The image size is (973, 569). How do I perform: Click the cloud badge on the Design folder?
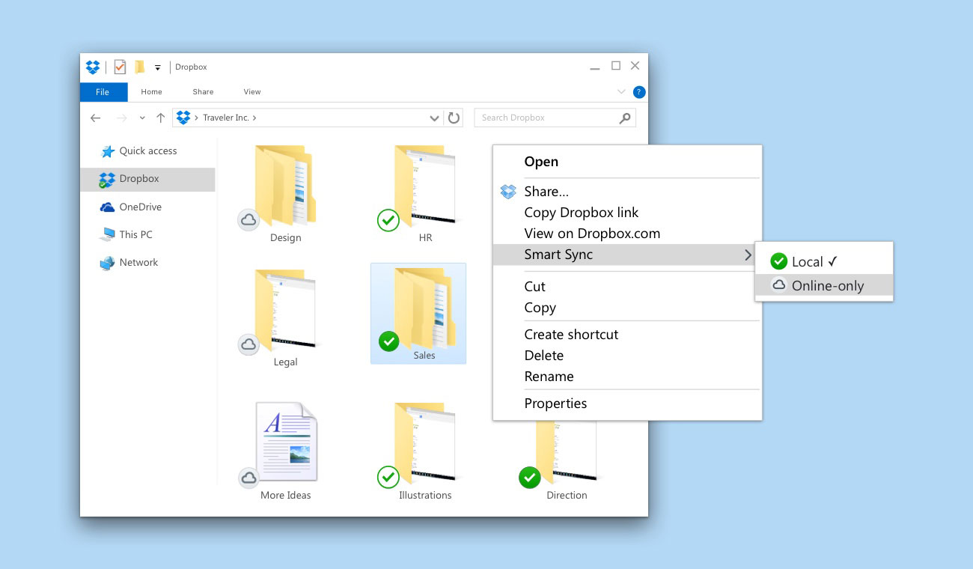click(248, 220)
